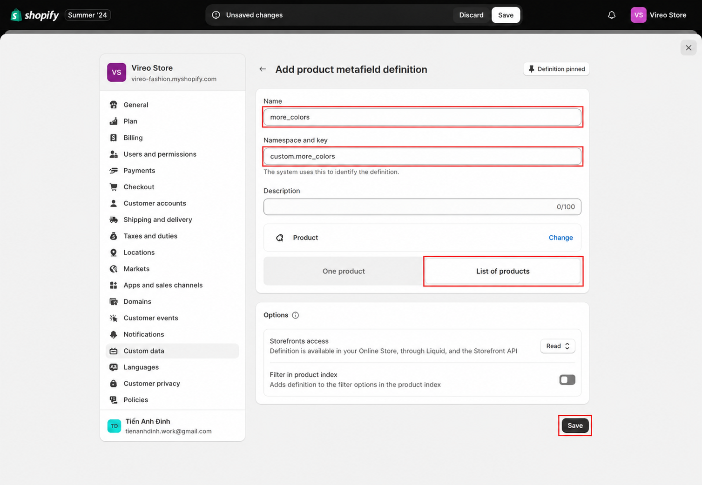Image resolution: width=702 pixels, height=485 pixels.
Task: Open Customer events settings
Action: click(x=172, y=318)
